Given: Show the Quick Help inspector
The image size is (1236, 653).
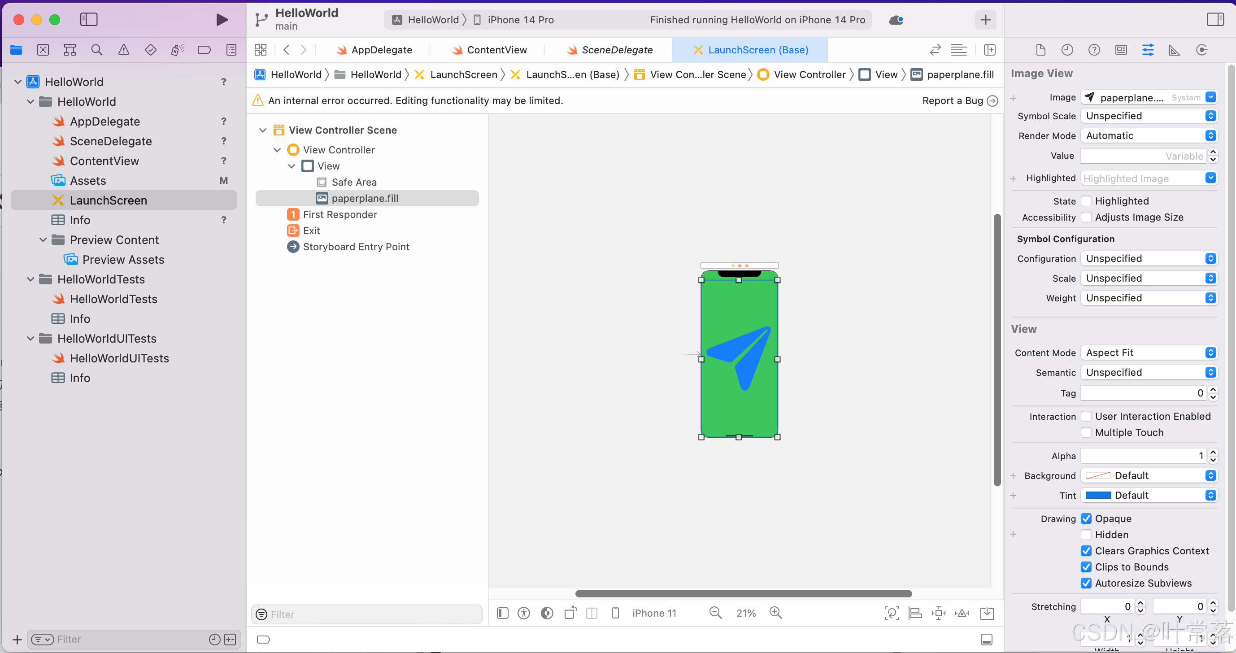Looking at the screenshot, I should tap(1094, 50).
